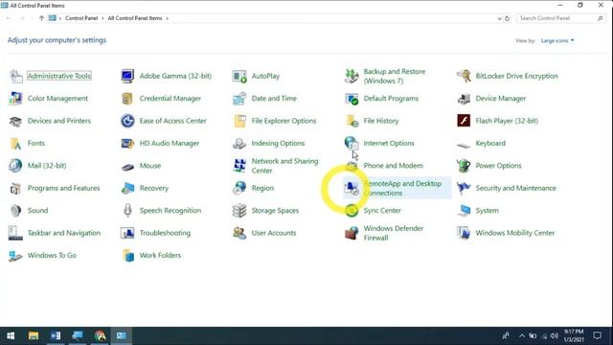This screenshot has height=345, width=613.
Task: Open the Taskbar and Navigation link
Action: (x=64, y=233)
